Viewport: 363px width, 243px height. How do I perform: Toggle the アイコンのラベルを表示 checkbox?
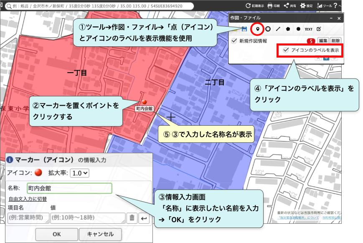[286, 50]
